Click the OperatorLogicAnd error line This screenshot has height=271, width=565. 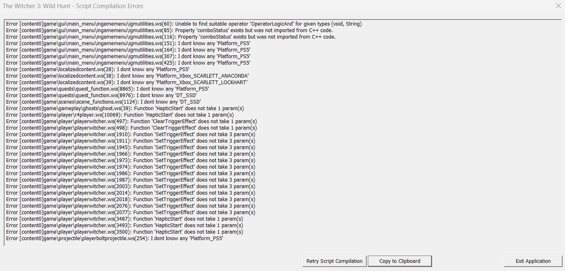click(184, 24)
